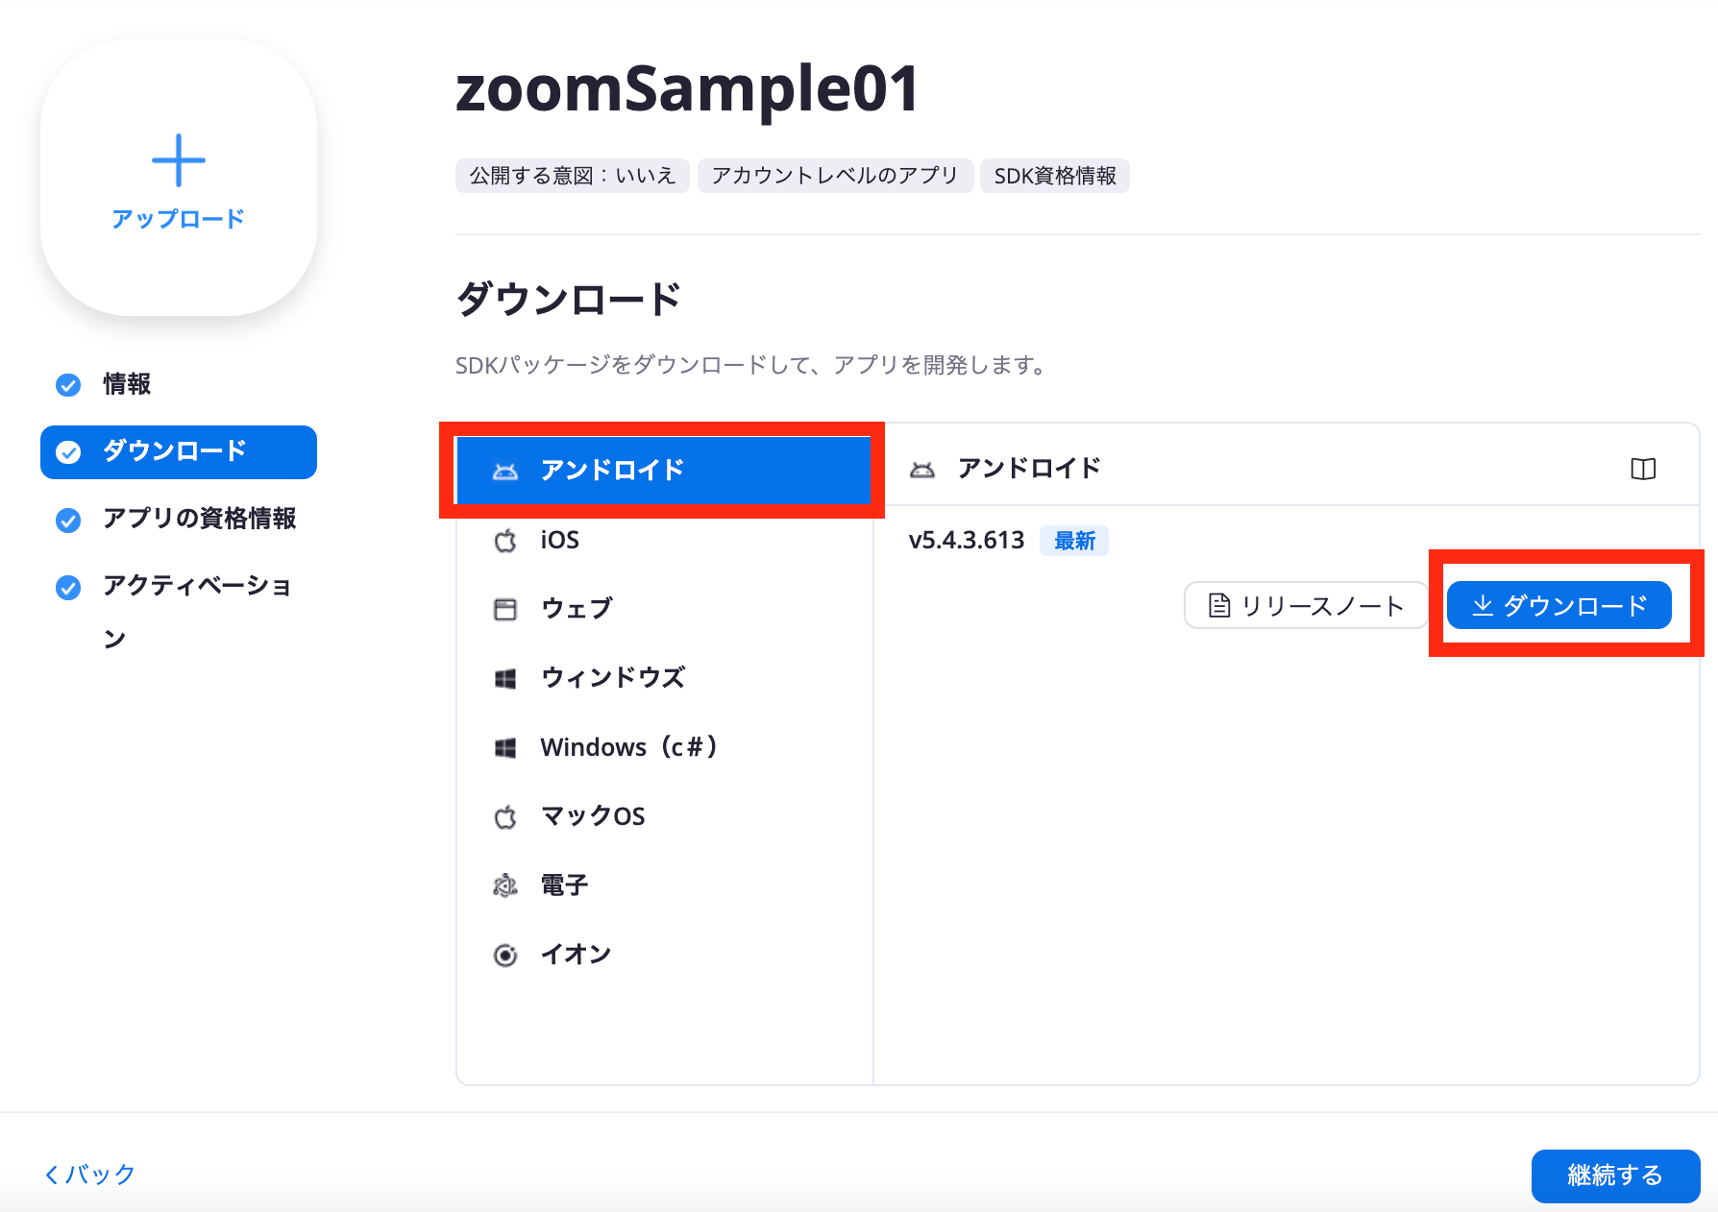
Task: Select the Ionic icon beside イオン
Action: tap(504, 954)
